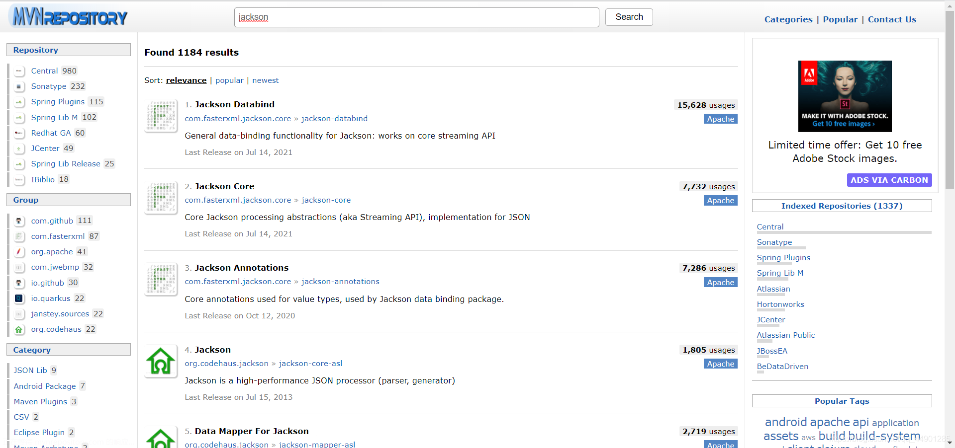This screenshot has height=448, width=955.
Task: Open Popular in the top navigation
Action: (x=840, y=19)
